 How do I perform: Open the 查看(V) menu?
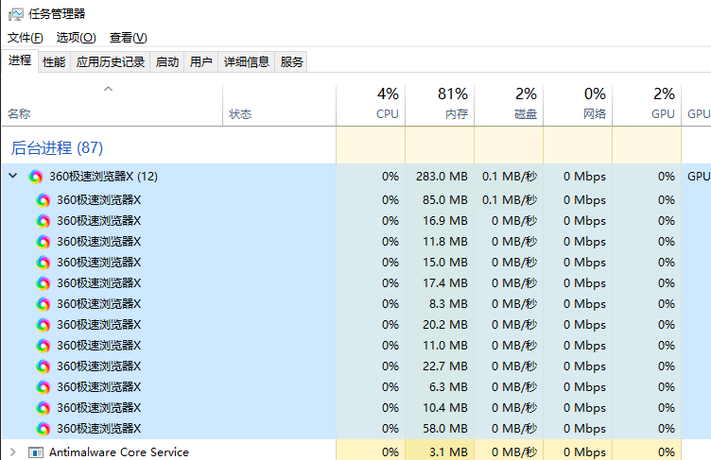(129, 38)
